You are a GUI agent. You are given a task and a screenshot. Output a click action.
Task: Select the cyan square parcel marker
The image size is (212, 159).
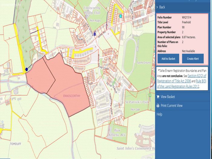[x=121, y=16]
